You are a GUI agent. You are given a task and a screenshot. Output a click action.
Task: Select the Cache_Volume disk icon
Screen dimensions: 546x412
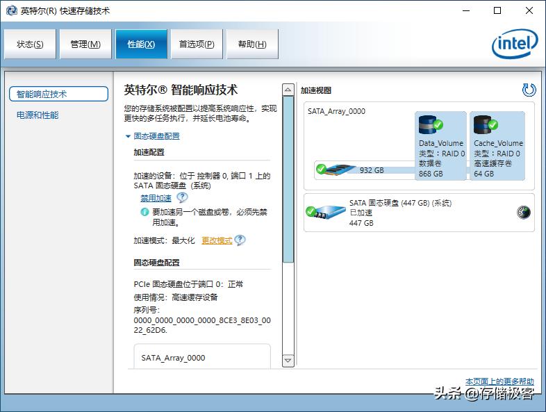pos(486,124)
